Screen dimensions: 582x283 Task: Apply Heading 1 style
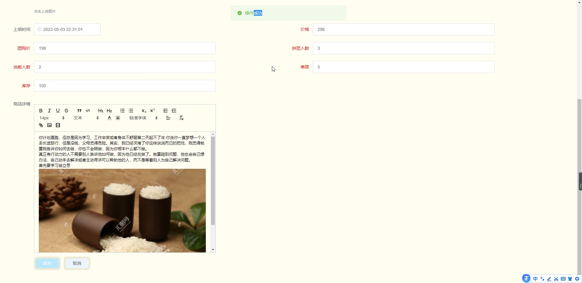tap(101, 111)
